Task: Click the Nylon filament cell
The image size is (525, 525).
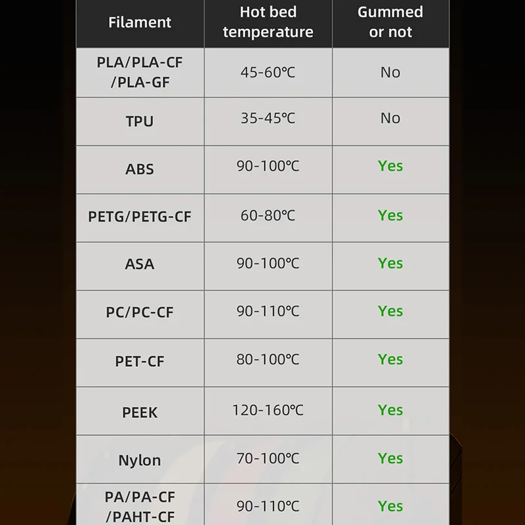Action: point(140,461)
